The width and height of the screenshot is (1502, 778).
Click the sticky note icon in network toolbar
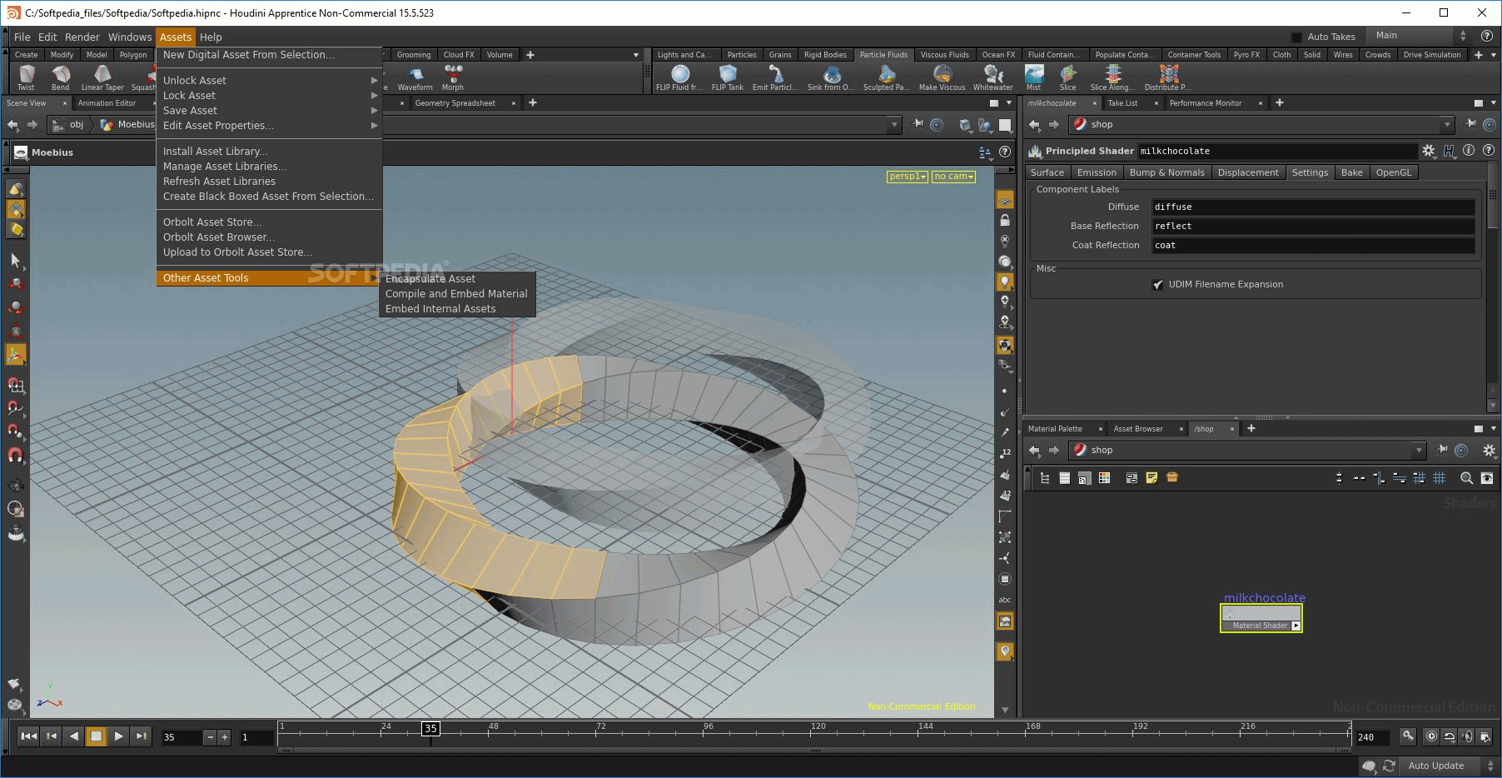(1151, 478)
